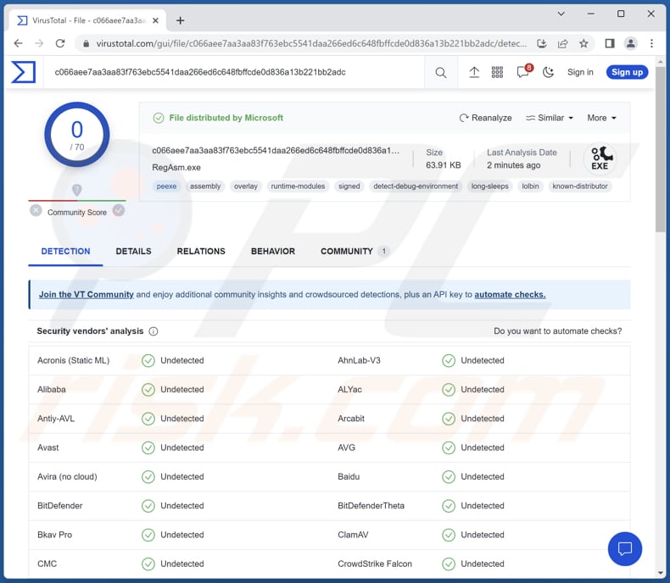The image size is (670, 583).
Task: Click the community score positive vote icon
Action: (x=119, y=210)
